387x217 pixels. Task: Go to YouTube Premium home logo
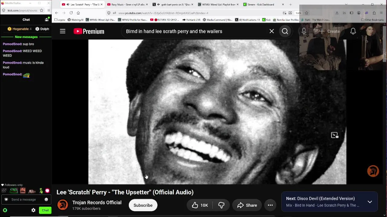tap(89, 31)
